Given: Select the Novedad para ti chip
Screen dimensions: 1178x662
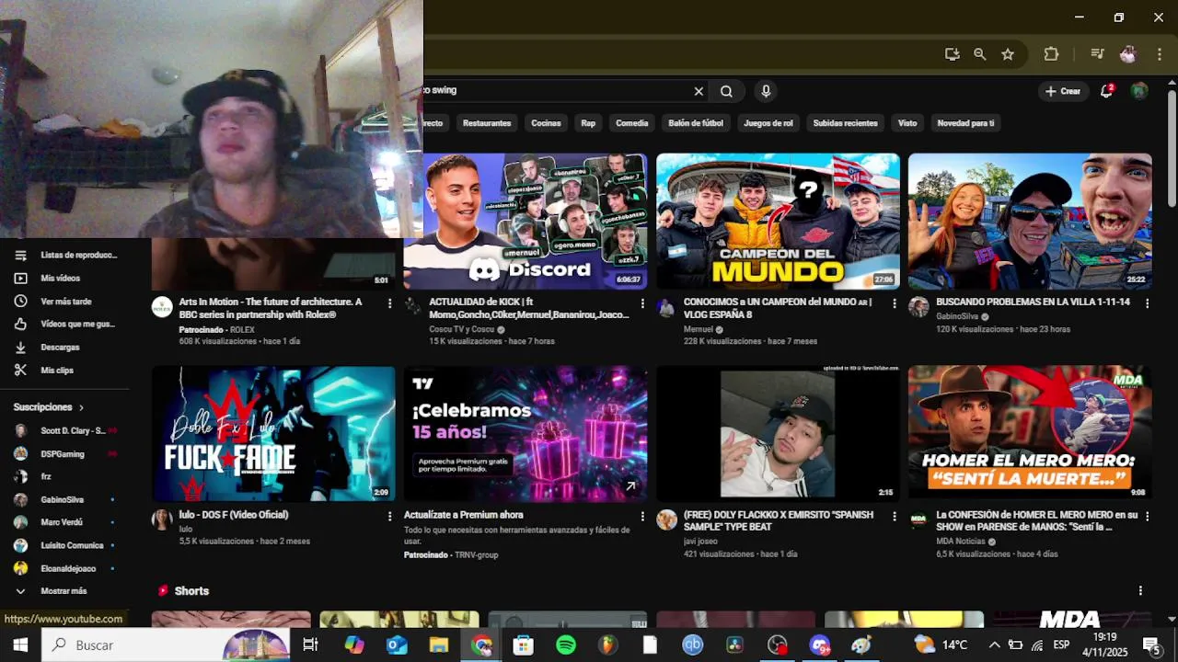Looking at the screenshot, I should (965, 123).
